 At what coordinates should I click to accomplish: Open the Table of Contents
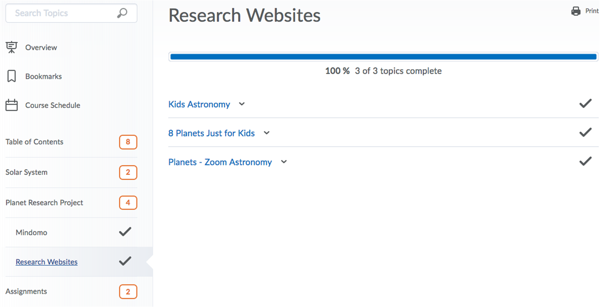click(x=35, y=142)
